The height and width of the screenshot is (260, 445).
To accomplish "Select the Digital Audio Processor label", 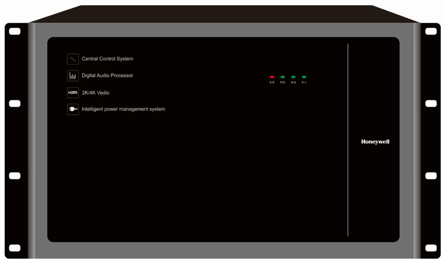I will 107,76.
